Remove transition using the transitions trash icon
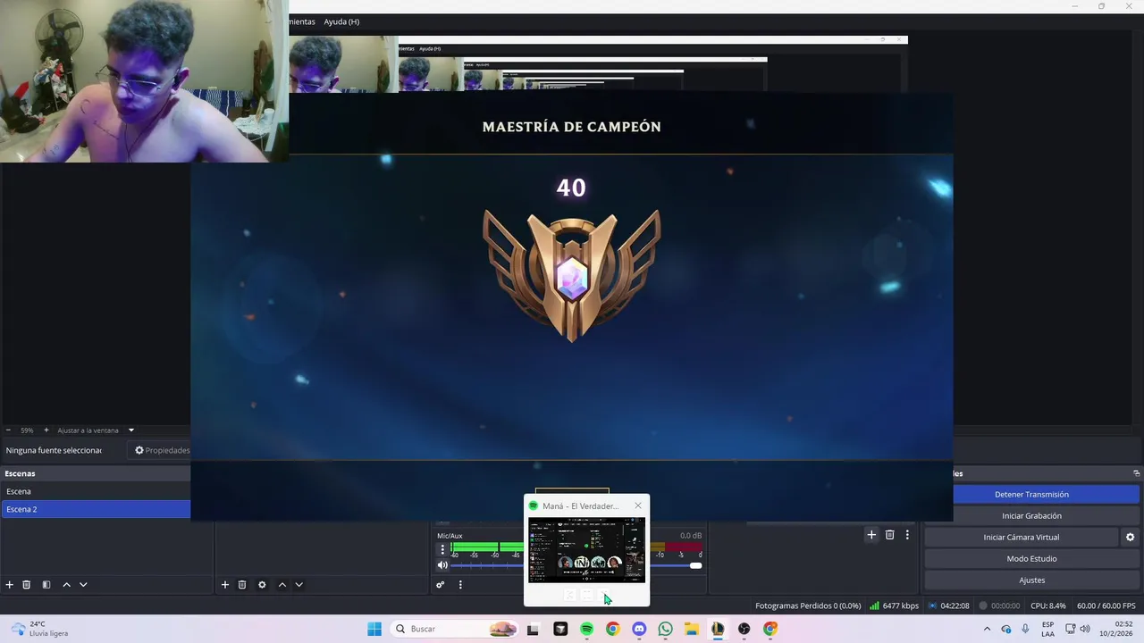Image resolution: width=1144 pixels, height=643 pixels. point(889,535)
